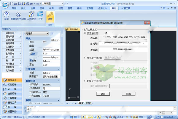
Task: Open the 外观 appearance dropdown
Action: (163, 8)
